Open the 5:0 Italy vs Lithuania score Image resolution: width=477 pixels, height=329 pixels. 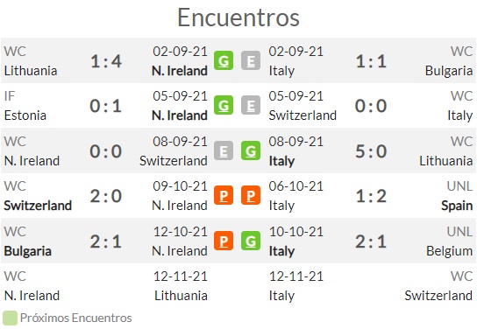(x=371, y=151)
